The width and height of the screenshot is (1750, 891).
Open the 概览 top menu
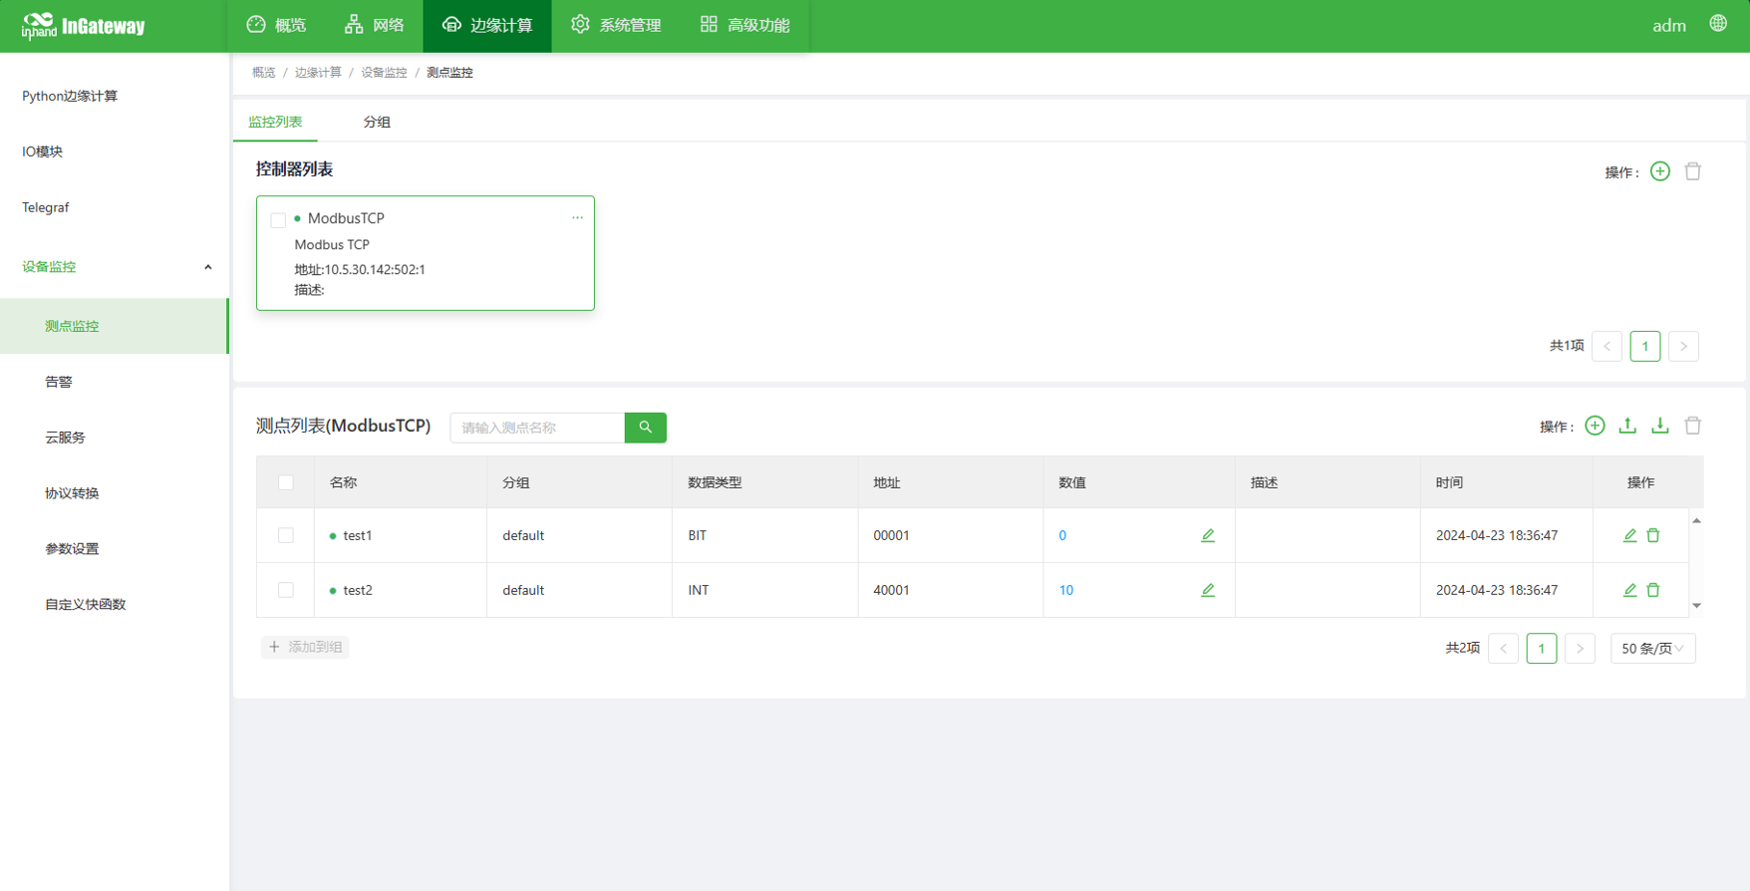click(x=277, y=26)
